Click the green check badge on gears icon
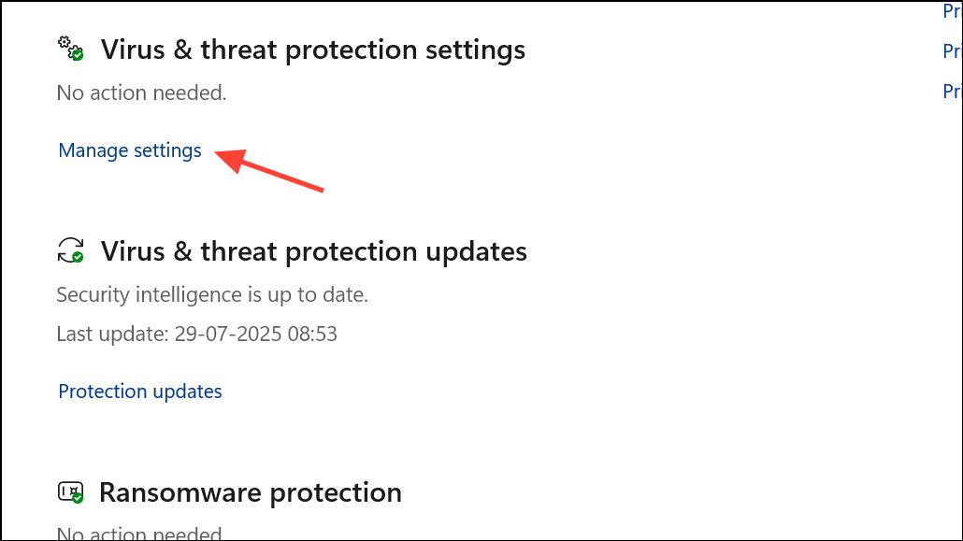The width and height of the screenshot is (963, 541). tap(78, 55)
